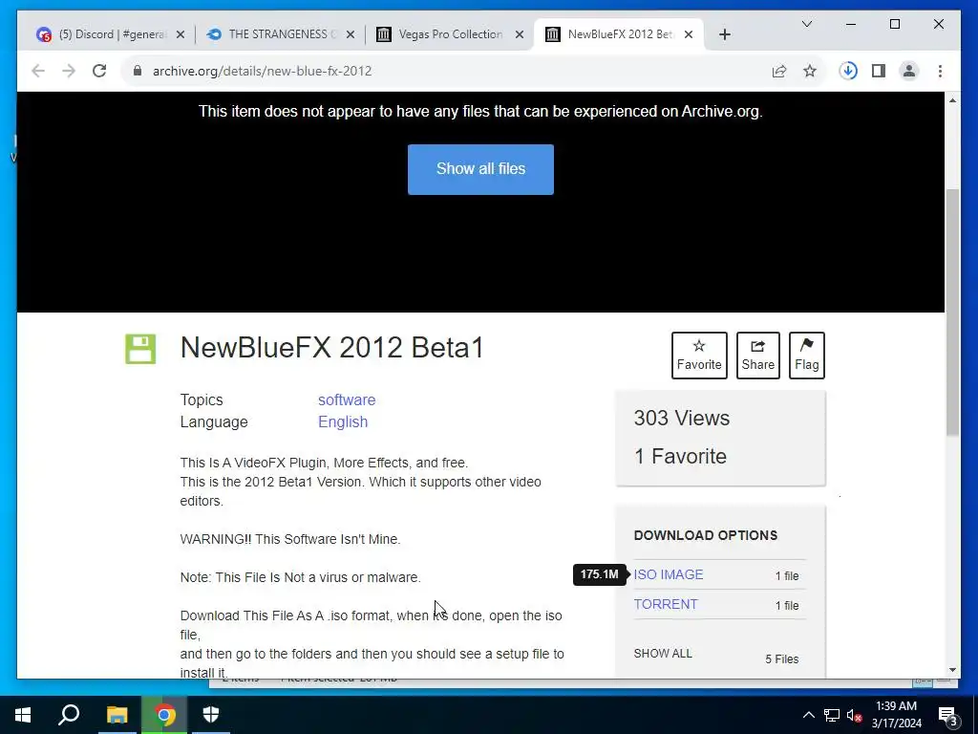Click the 1 Favorite count text
This screenshot has width=978, height=734.
coord(680,456)
